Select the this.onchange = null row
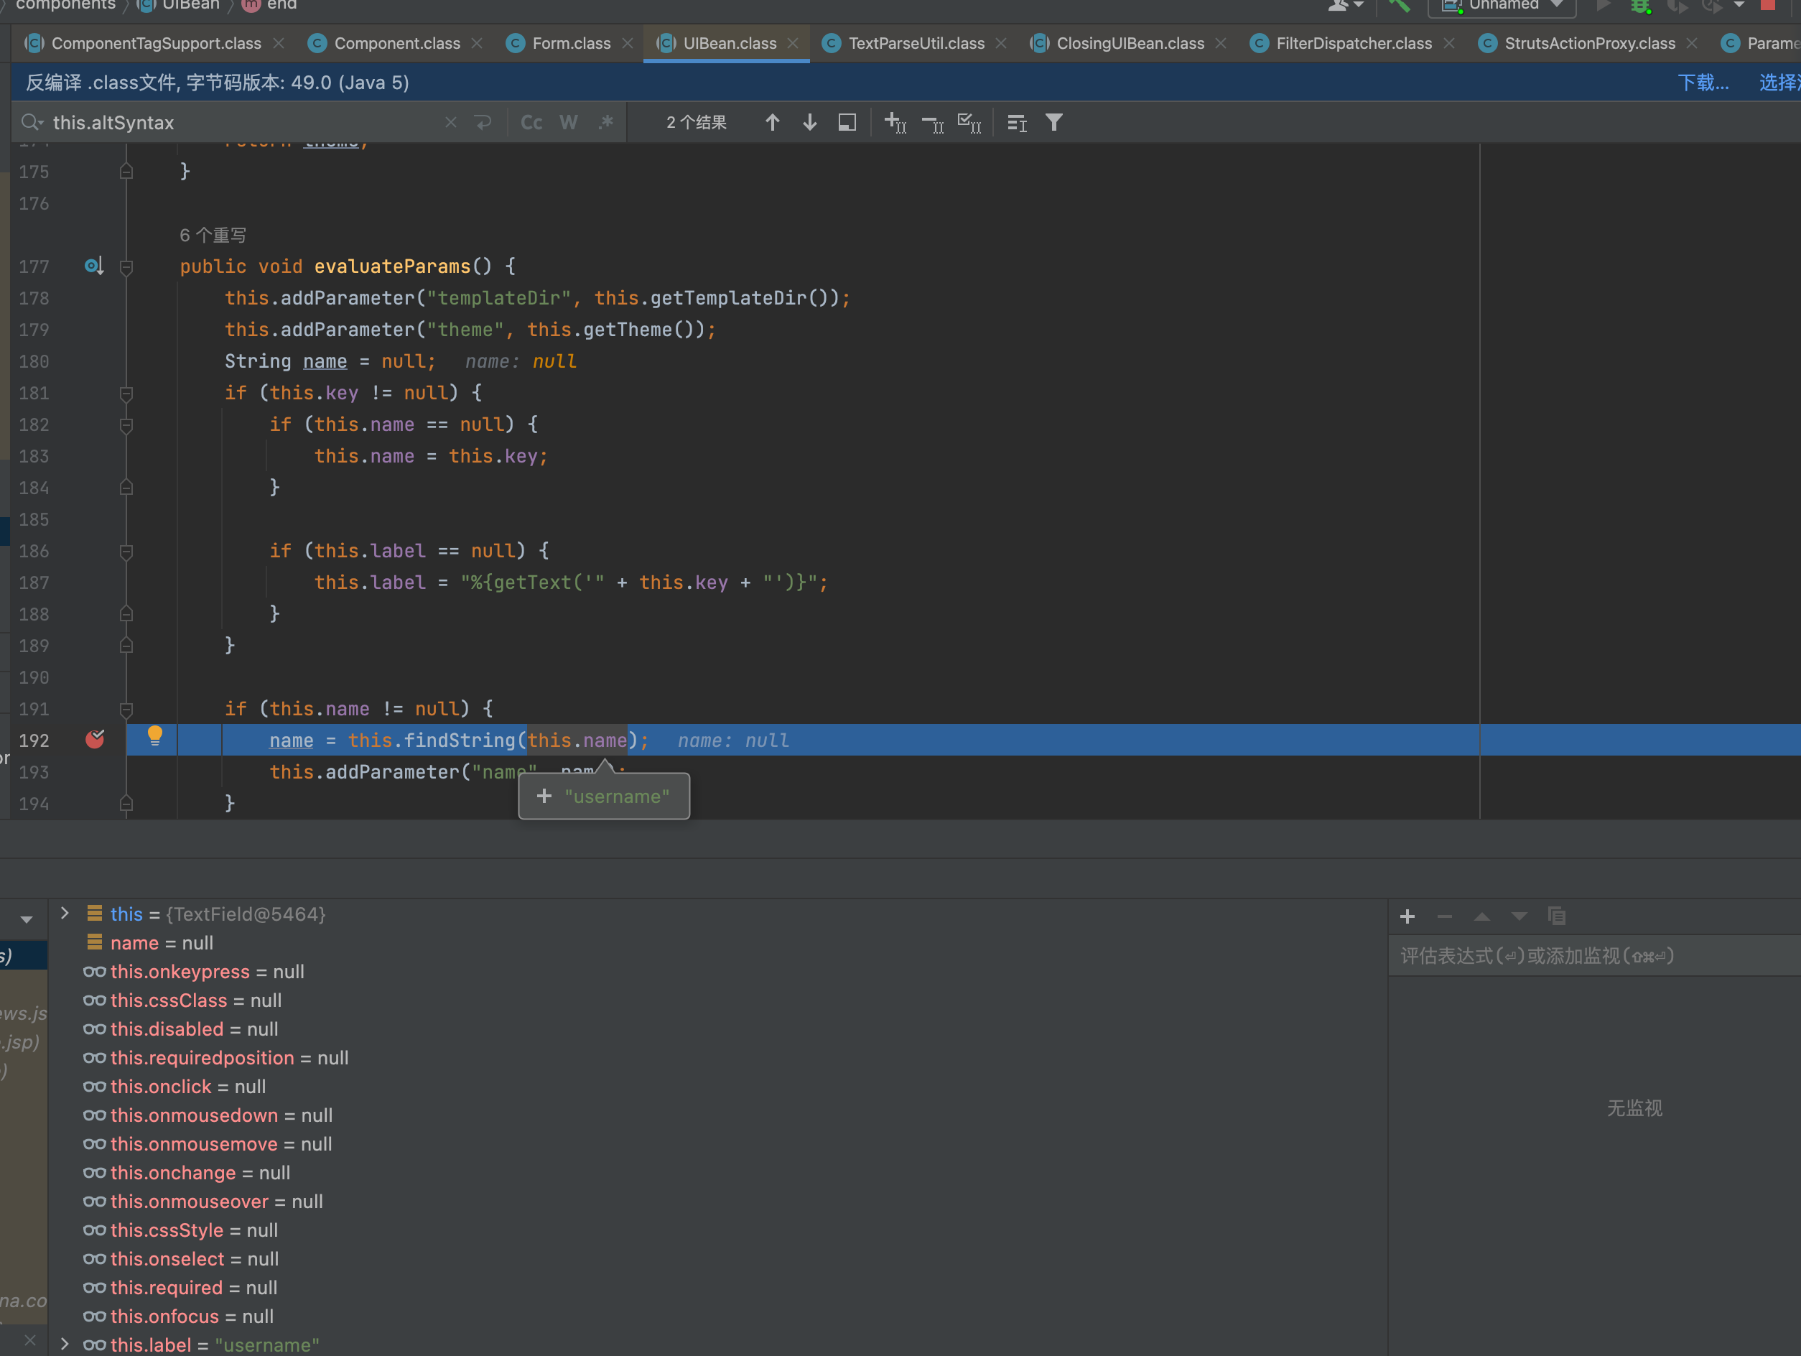 717,1172
